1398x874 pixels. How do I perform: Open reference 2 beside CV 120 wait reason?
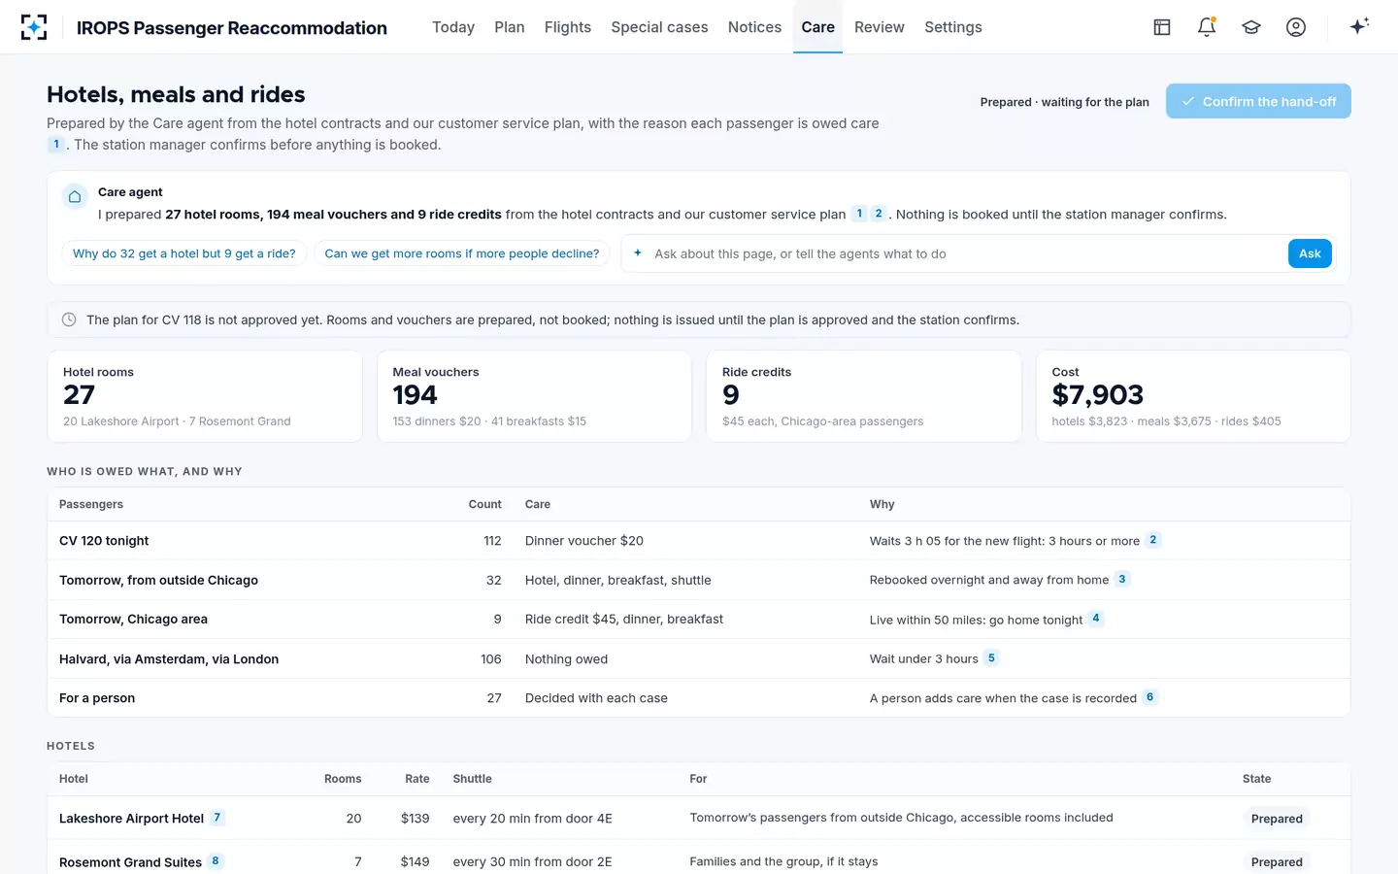pos(1152,540)
